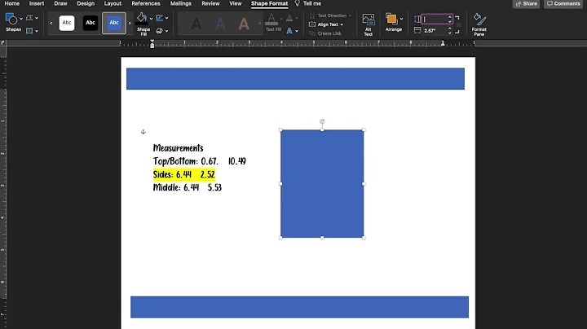This screenshot has height=329, width=587.
Task: Click the "Measurements" heading text
Action: (x=179, y=148)
